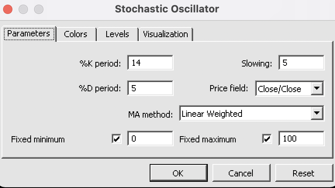Focus the %D period input field

[x=150, y=88]
